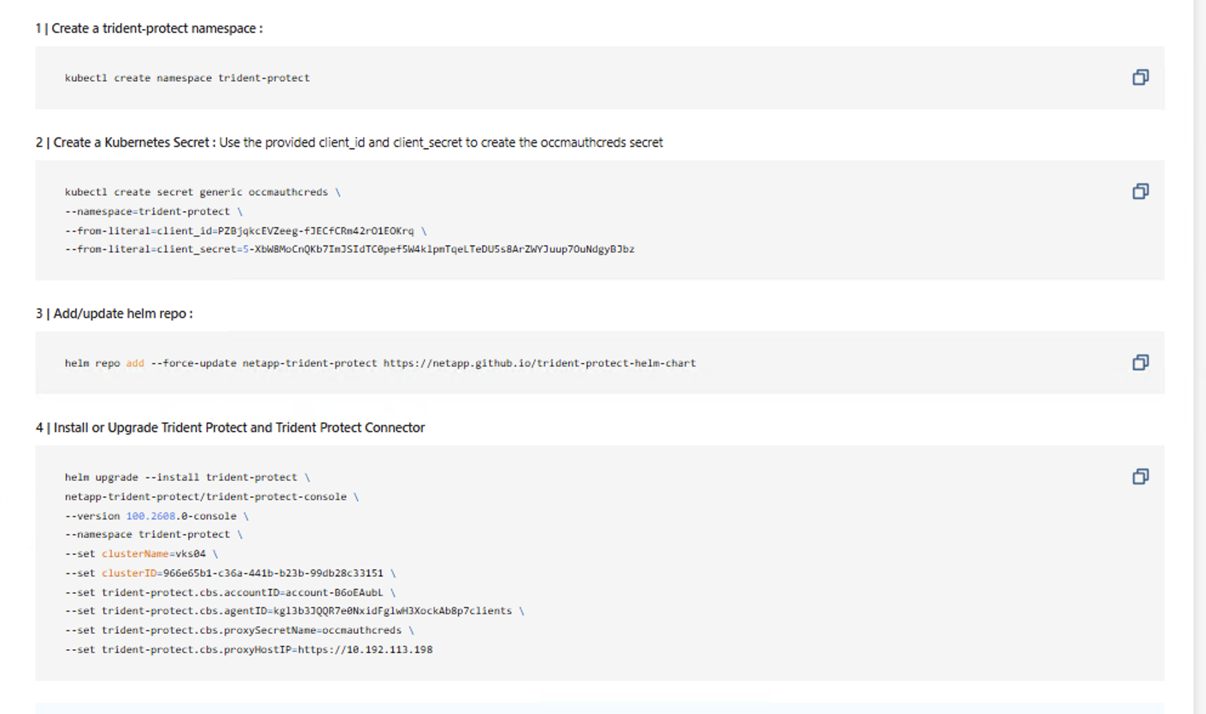
Task: Click heading "2 | Create a Kubernetes Secret :"
Action: [126, 143]
